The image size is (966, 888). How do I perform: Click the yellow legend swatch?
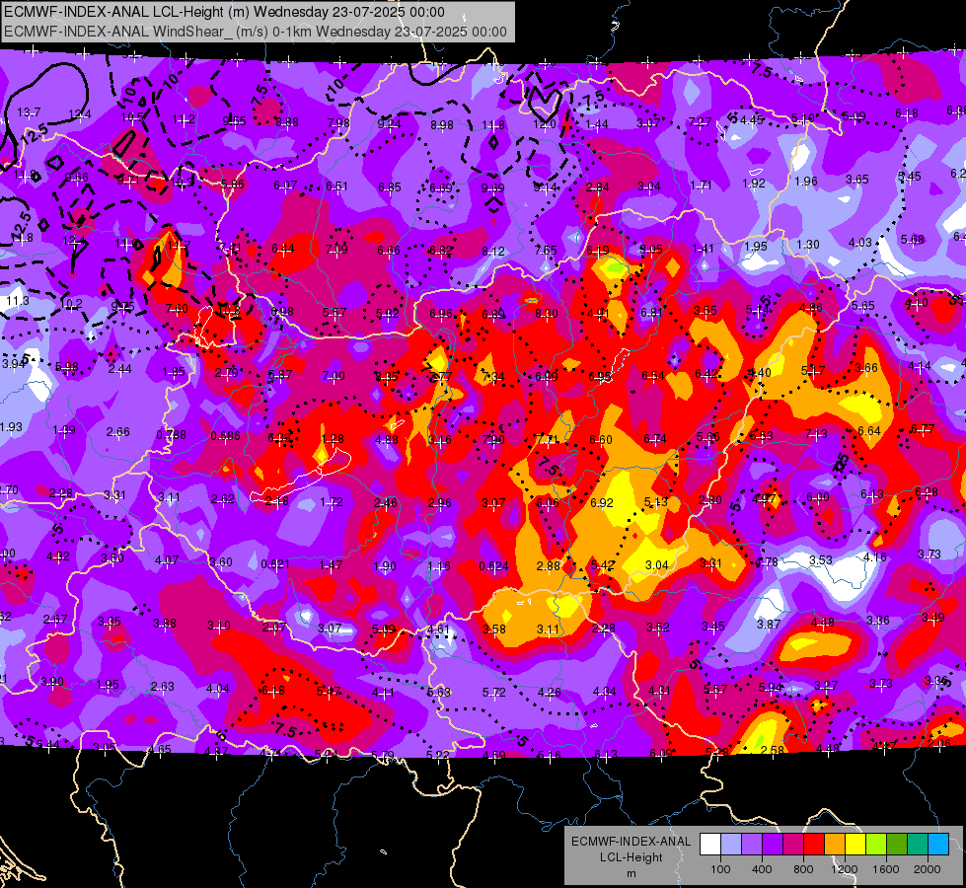855,845
